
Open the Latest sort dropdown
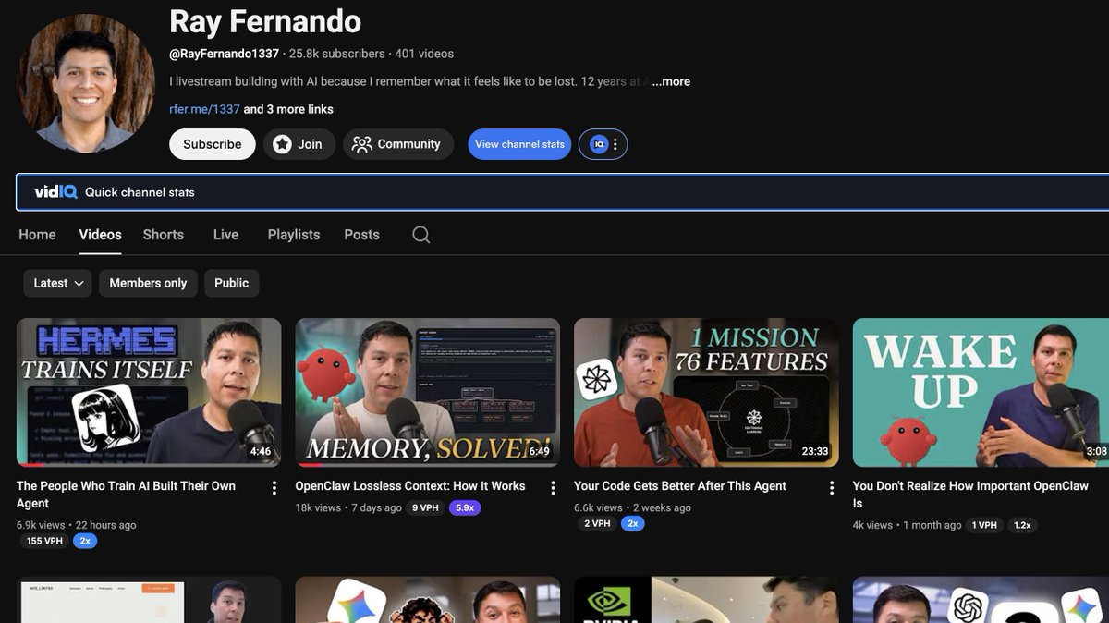click(x=57, y=283)
